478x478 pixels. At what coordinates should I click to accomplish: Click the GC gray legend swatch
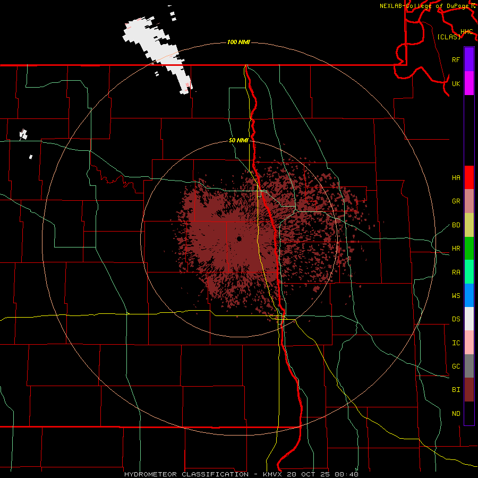(469, 366)
